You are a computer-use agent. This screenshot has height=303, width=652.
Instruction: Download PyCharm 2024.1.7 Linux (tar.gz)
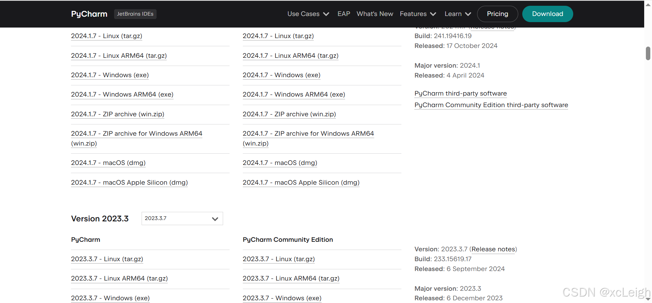pos(107,36)
